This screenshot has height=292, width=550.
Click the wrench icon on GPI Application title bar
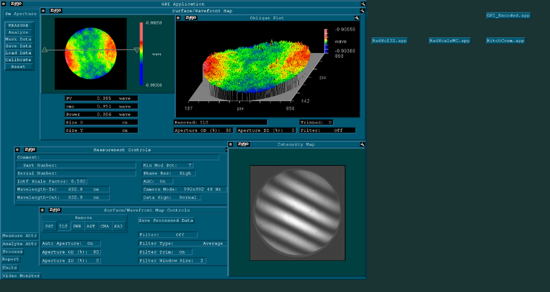click(x=363, y=4)
